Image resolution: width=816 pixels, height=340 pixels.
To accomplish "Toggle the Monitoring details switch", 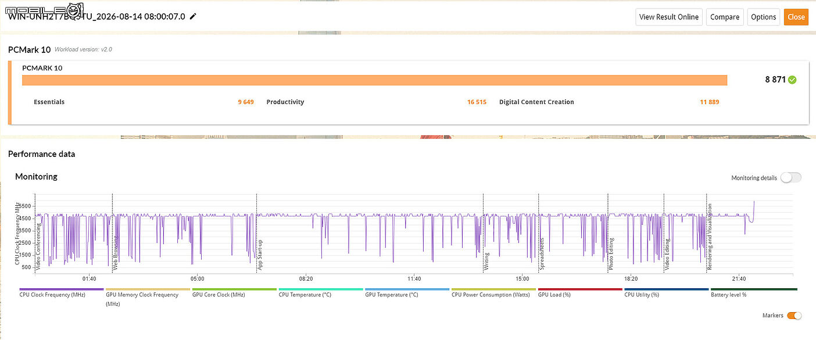I will 790,178.
